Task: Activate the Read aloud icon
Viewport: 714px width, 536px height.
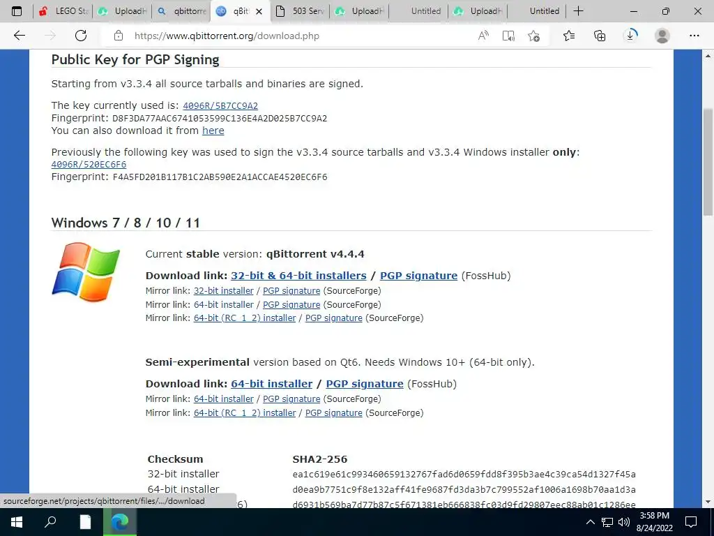Action: pyautogui.click(x=483, y=36)
